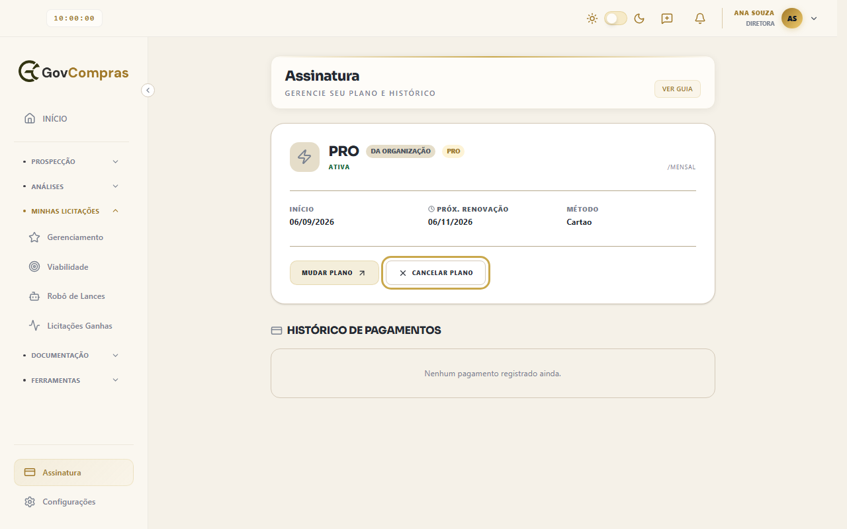Click the Cartao payment method value
Viewport: 847px width, 529px height.
[x=579, y=222]
